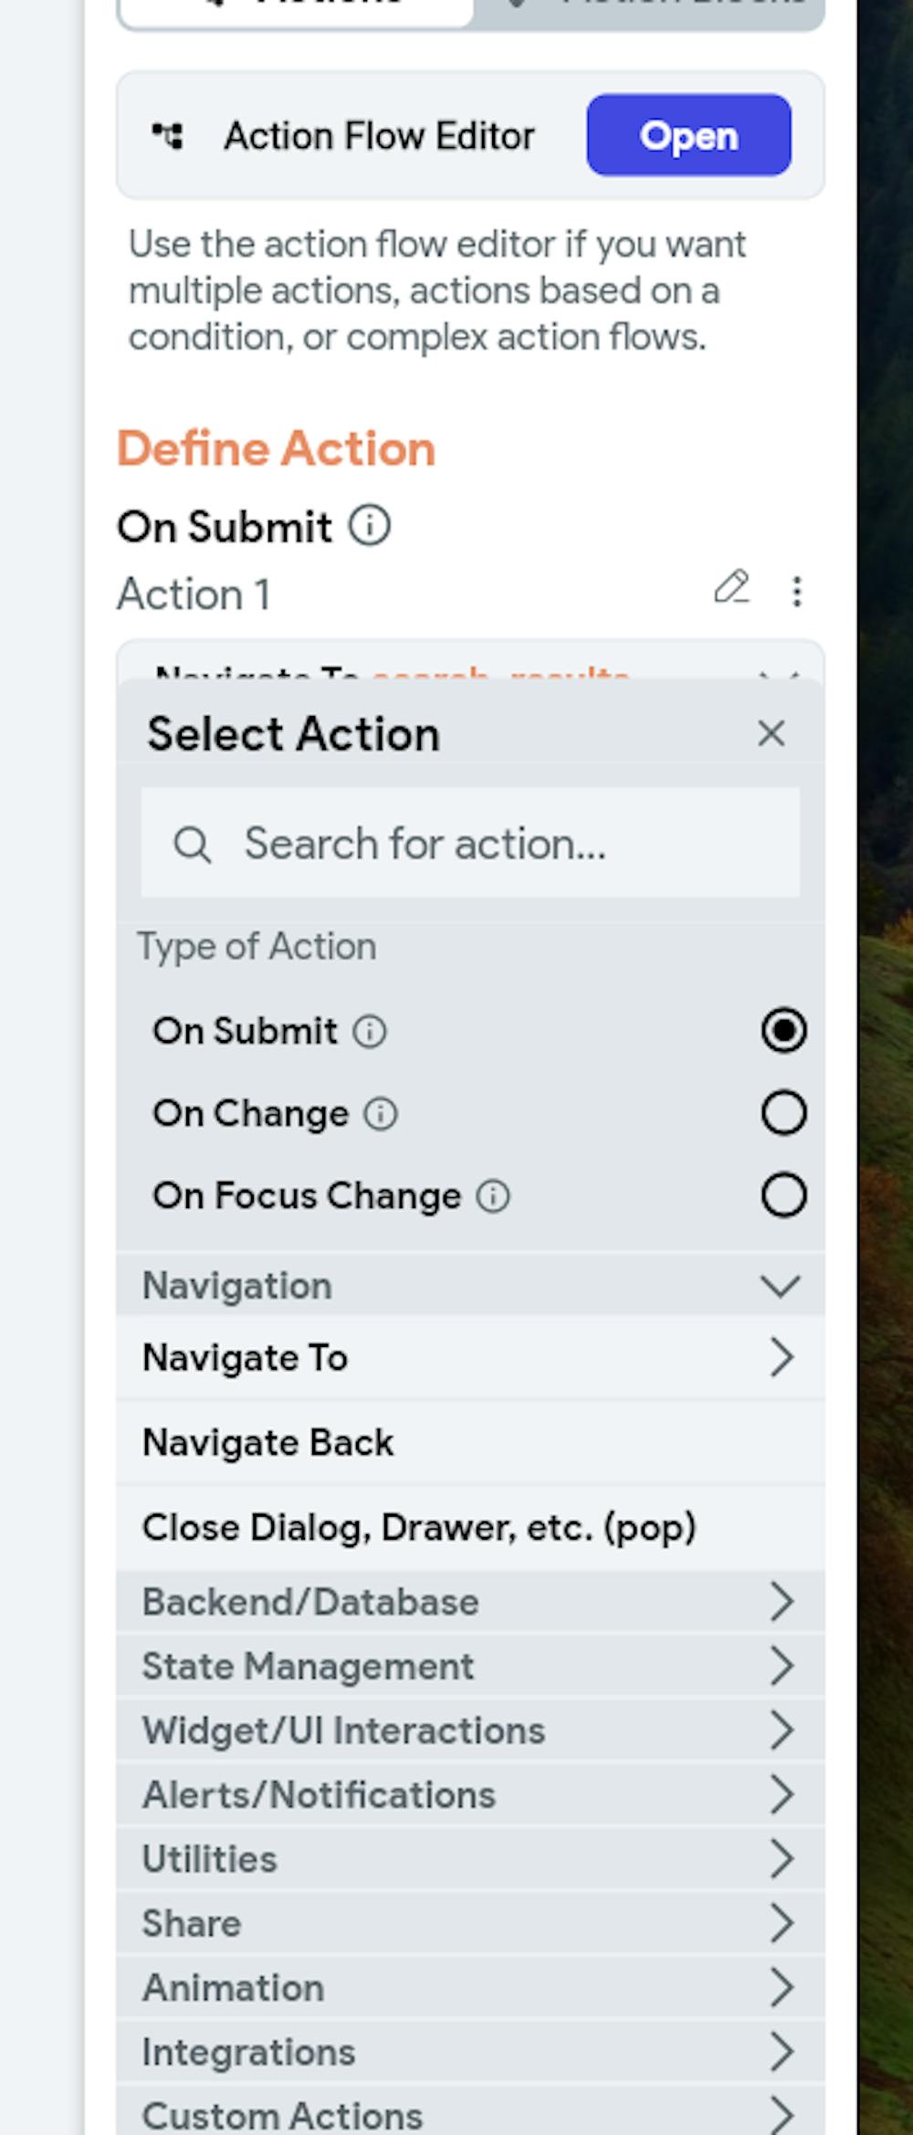This screenshot has height=2135, width=913.
Task: Open the three-dot menu for Action 1
Action: tap(797, 592)
